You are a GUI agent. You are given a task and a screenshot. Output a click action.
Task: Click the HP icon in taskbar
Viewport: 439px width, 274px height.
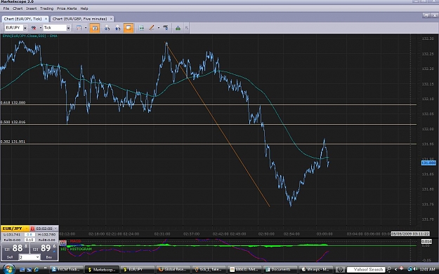tap(340, 270)
